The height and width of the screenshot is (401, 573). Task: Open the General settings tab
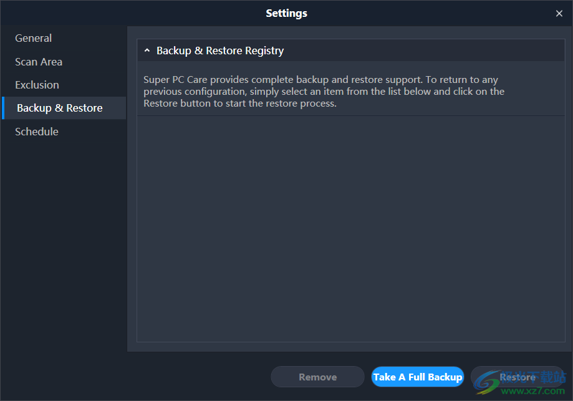[x=33, y=38]
